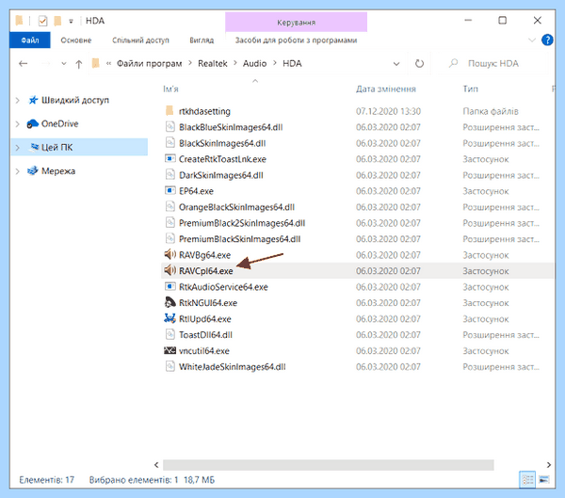The width and height of the screenshot is (565, 498).
Task: Navigate to Realtek in the breadcrumb
Action: (213, 64)
